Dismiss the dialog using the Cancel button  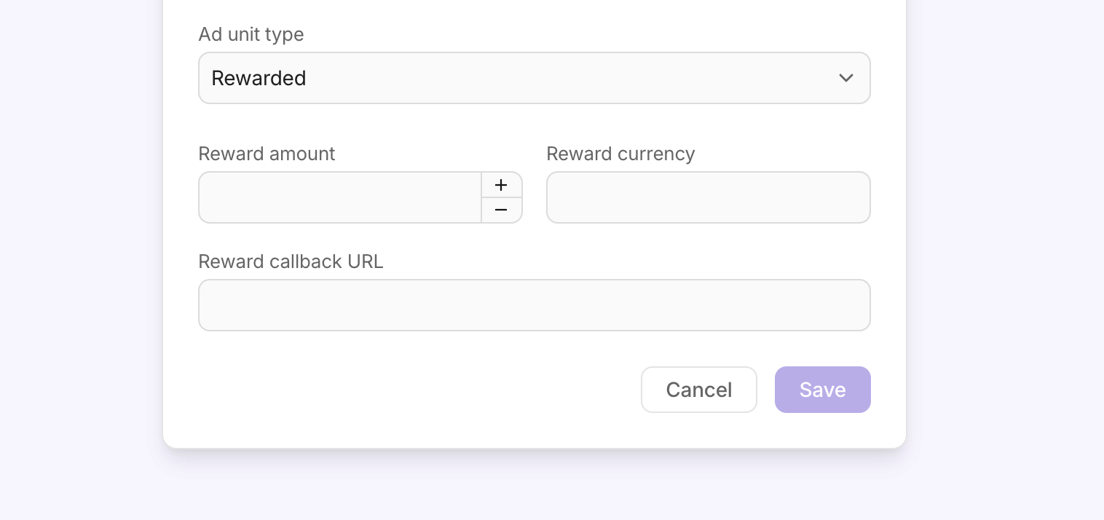699,390
